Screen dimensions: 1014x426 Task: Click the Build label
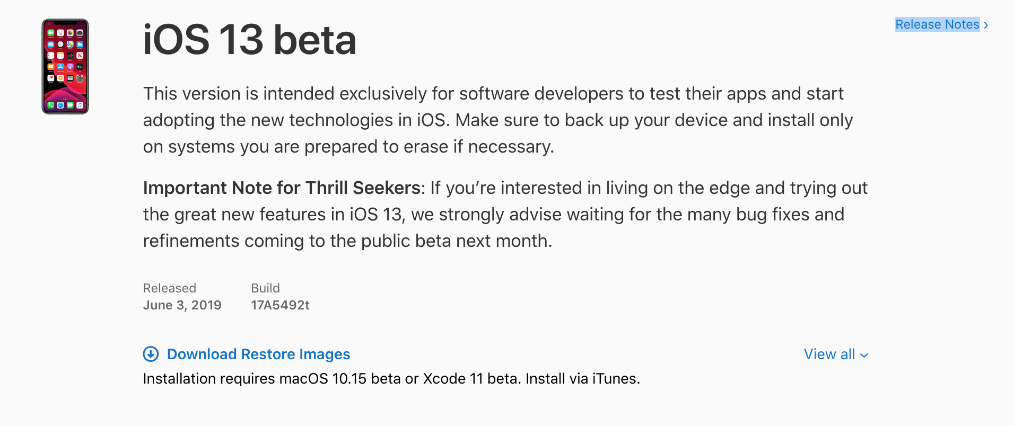coord(265,288)
